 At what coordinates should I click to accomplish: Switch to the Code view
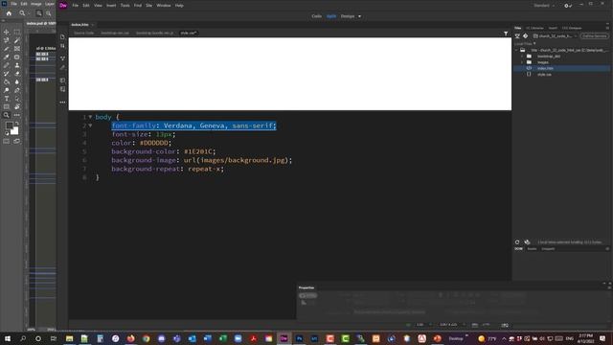tap(317, 16)
